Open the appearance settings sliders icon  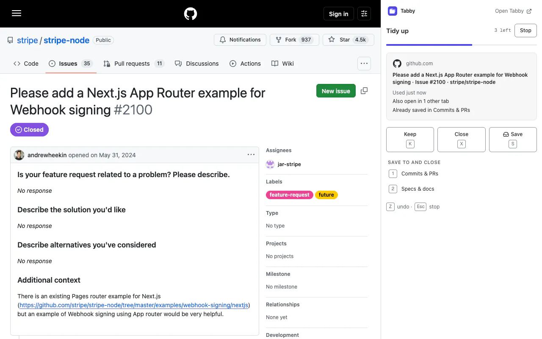[x=364, y=14]
